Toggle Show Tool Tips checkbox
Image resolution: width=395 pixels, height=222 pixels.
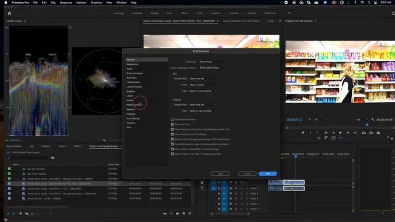click(x=172, y=125)
